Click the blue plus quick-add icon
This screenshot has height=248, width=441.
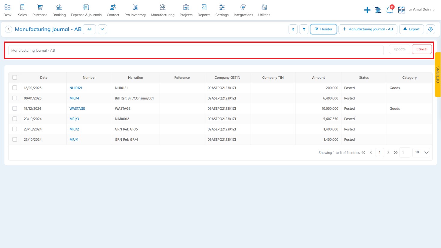coord(367,10)
